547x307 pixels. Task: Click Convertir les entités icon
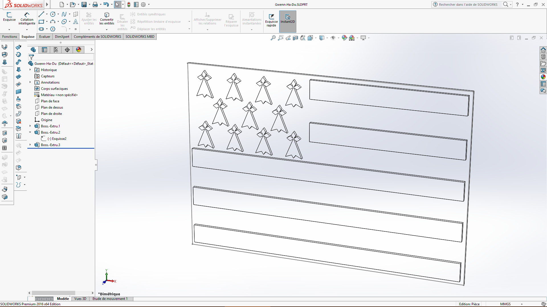pos(107,15)
